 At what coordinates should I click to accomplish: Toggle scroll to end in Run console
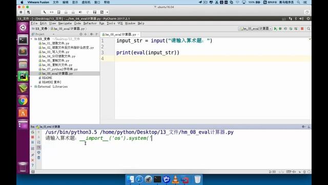[x=39, y=147]
